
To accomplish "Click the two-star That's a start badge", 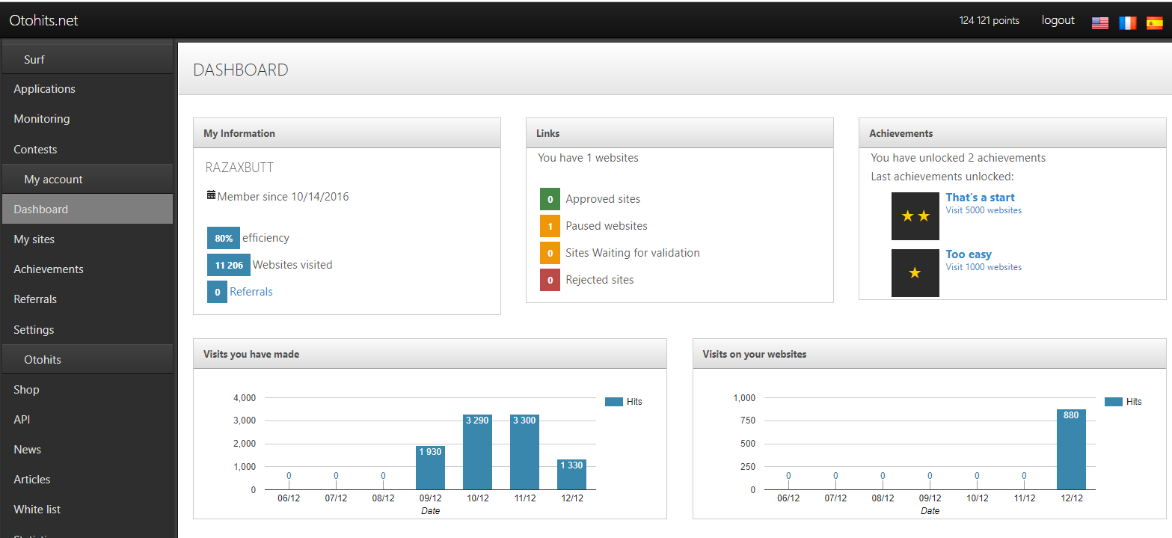I will tap(915, 216).
